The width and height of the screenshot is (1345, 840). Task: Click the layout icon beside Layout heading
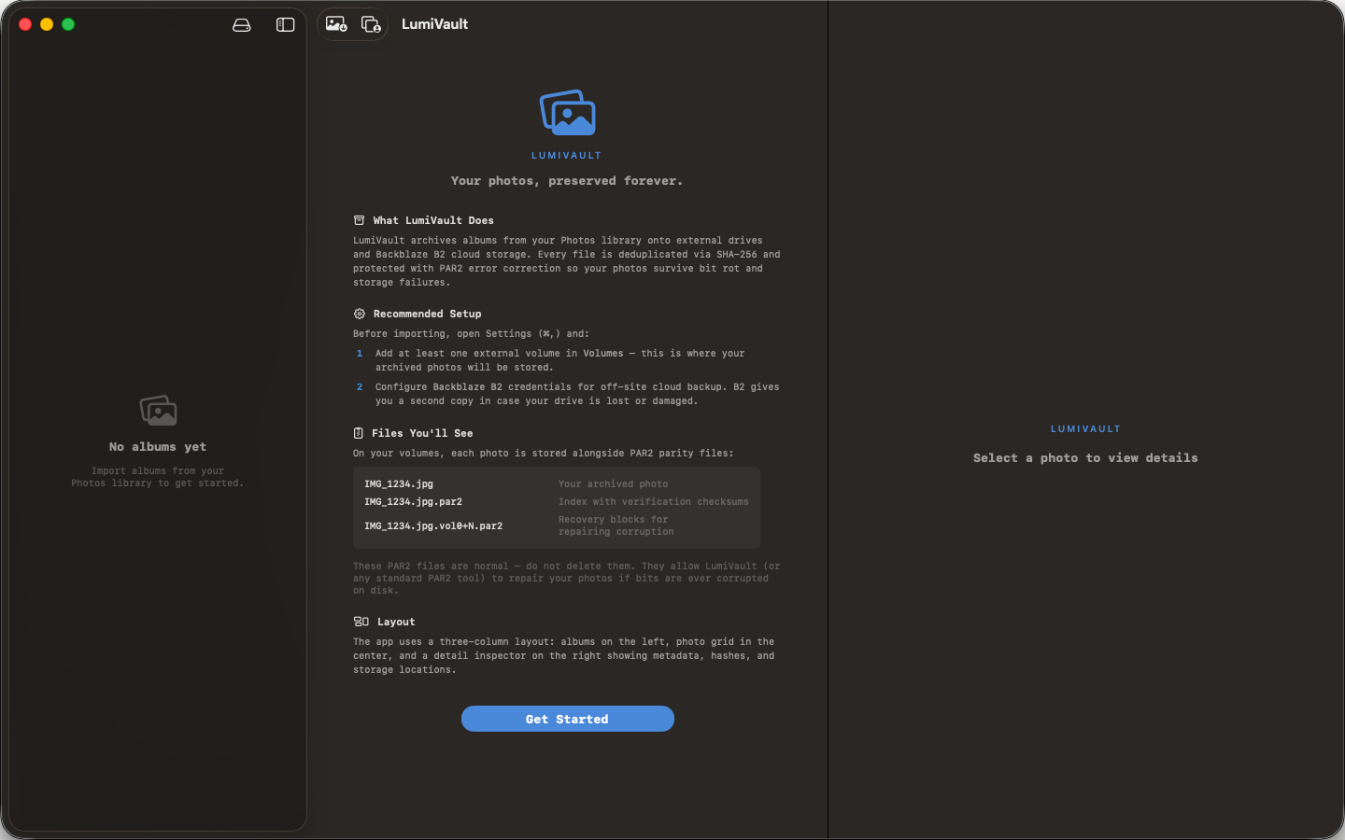pyautogui.click(x=361, y=622)
